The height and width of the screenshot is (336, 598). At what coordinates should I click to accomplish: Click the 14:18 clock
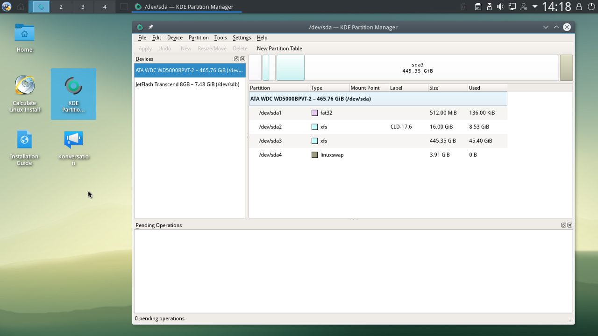tap(556, 7)
